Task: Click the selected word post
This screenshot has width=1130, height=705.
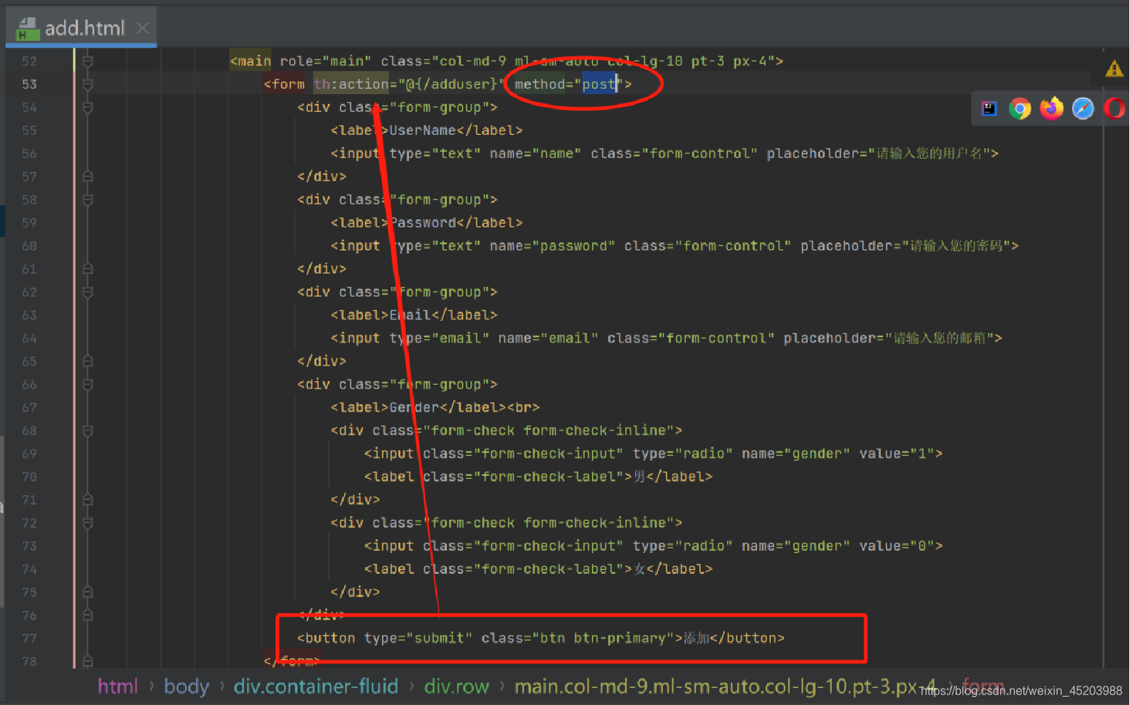Action: click(599, 85)
